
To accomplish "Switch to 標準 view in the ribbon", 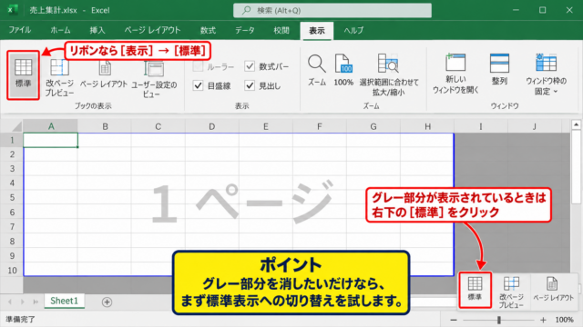I will point(23,74).
